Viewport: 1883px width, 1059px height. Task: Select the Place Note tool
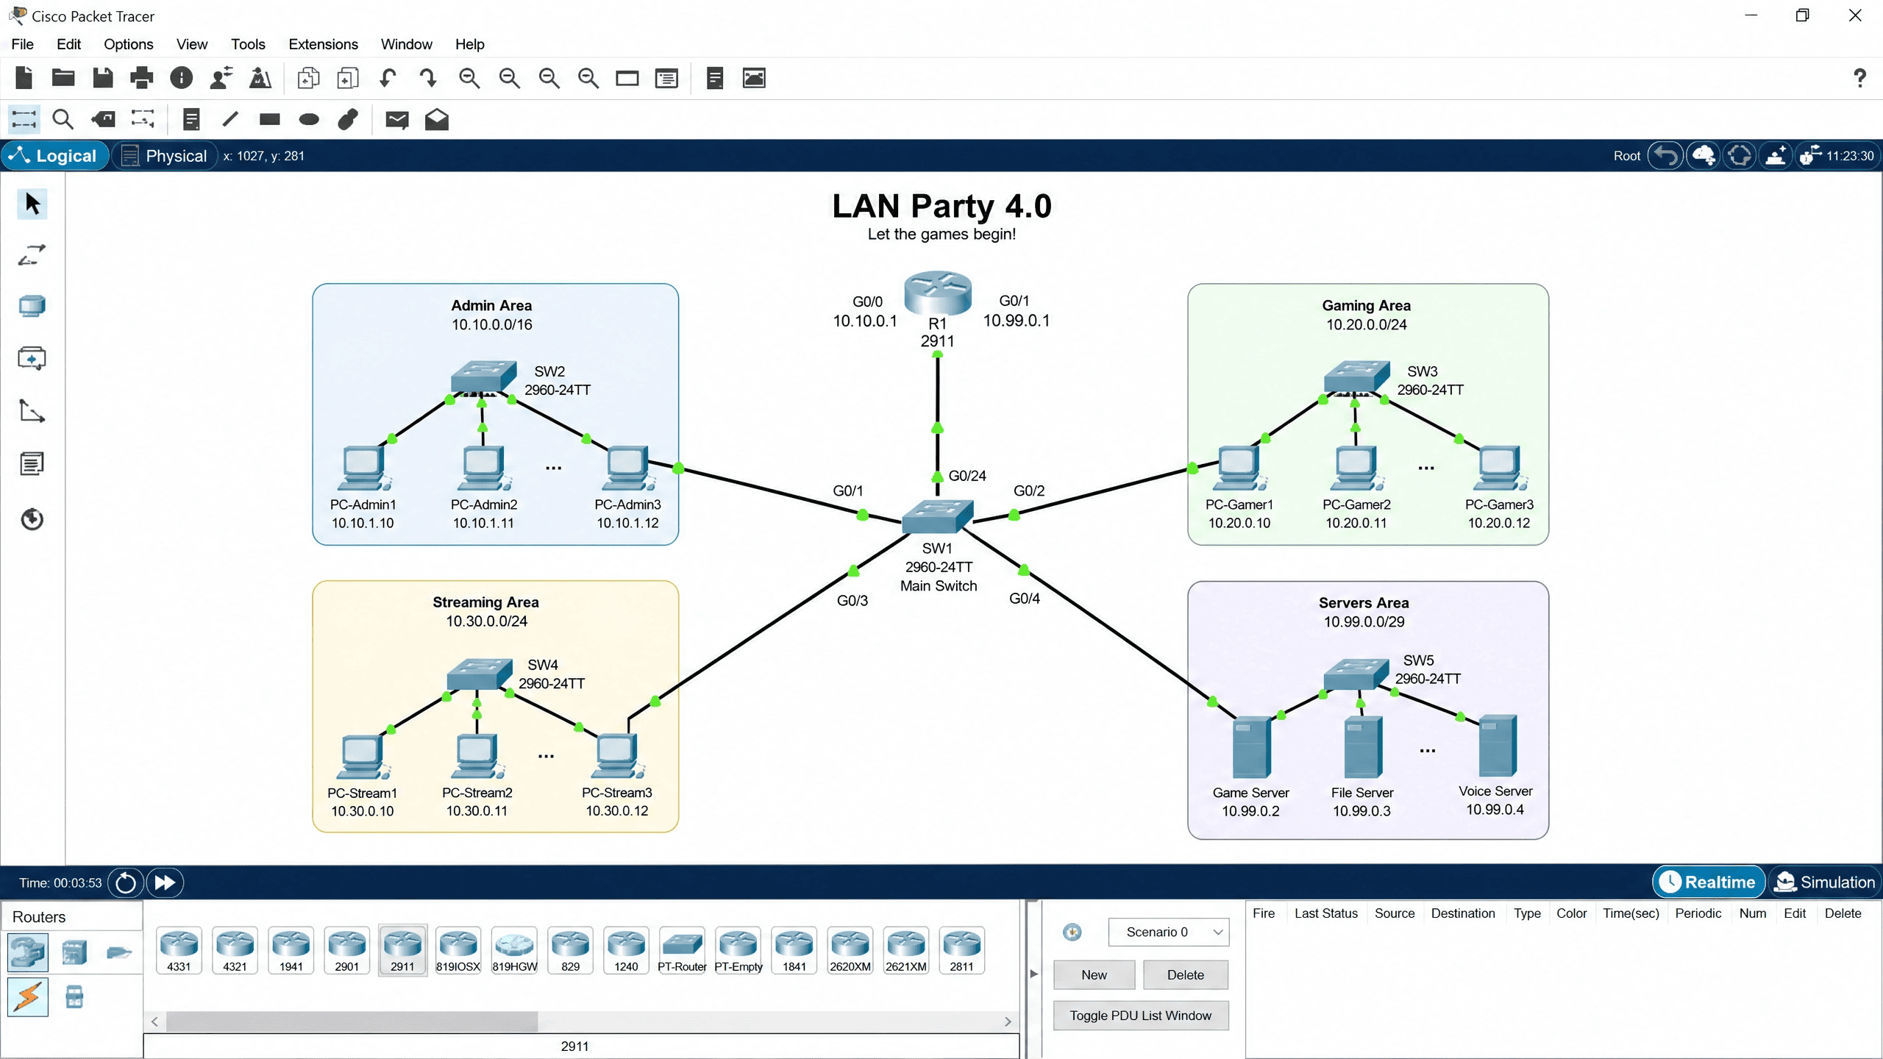(191, 119)
